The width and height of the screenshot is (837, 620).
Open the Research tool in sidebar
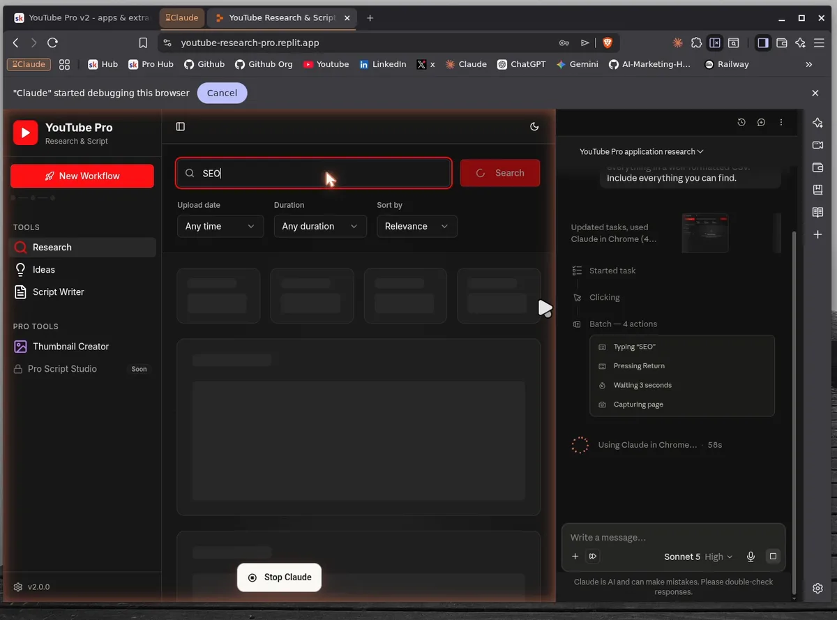point(82,247)
